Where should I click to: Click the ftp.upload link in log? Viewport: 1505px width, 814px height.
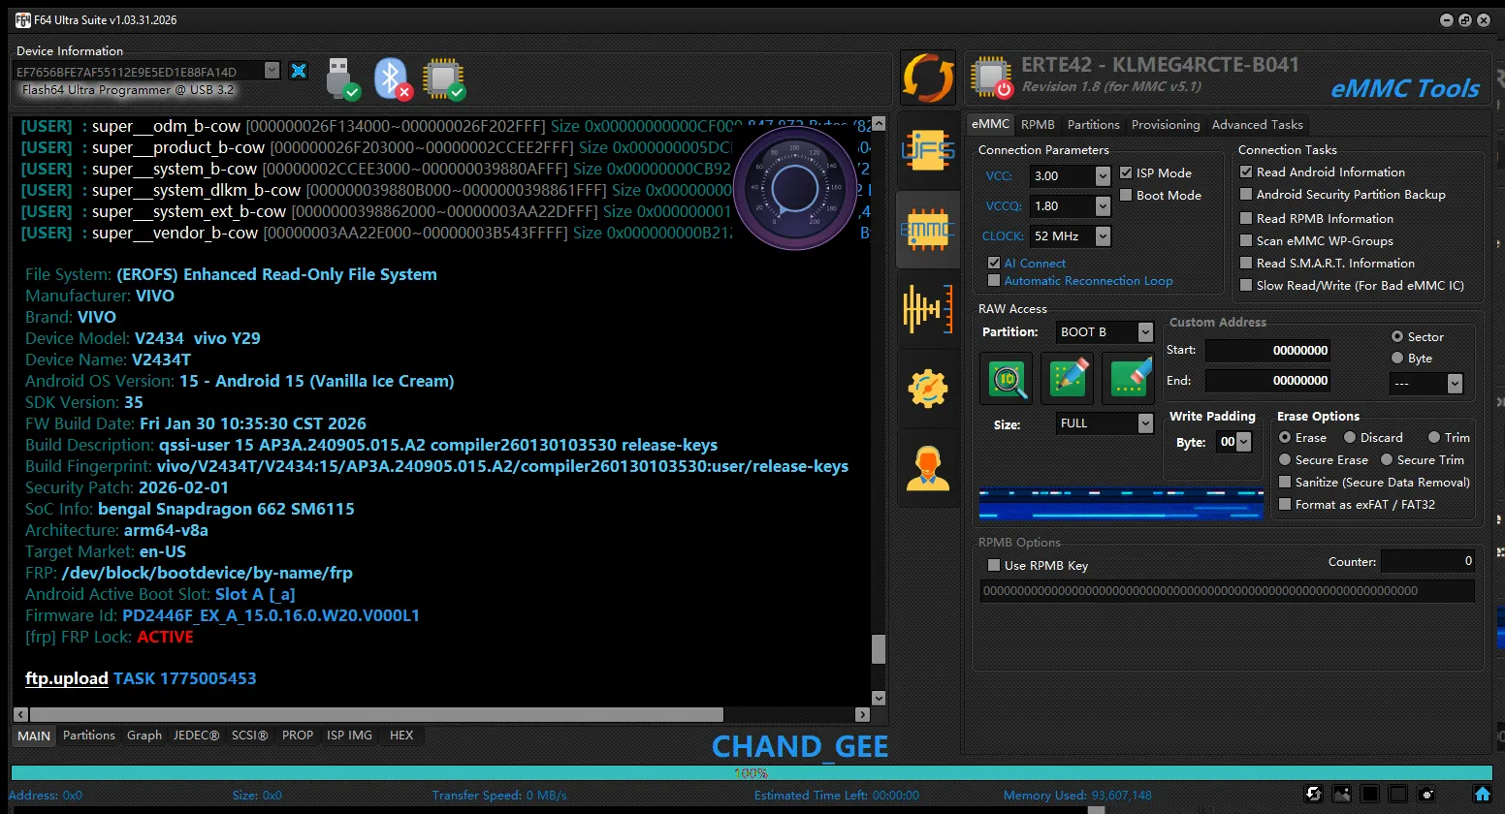coord(66,678)
